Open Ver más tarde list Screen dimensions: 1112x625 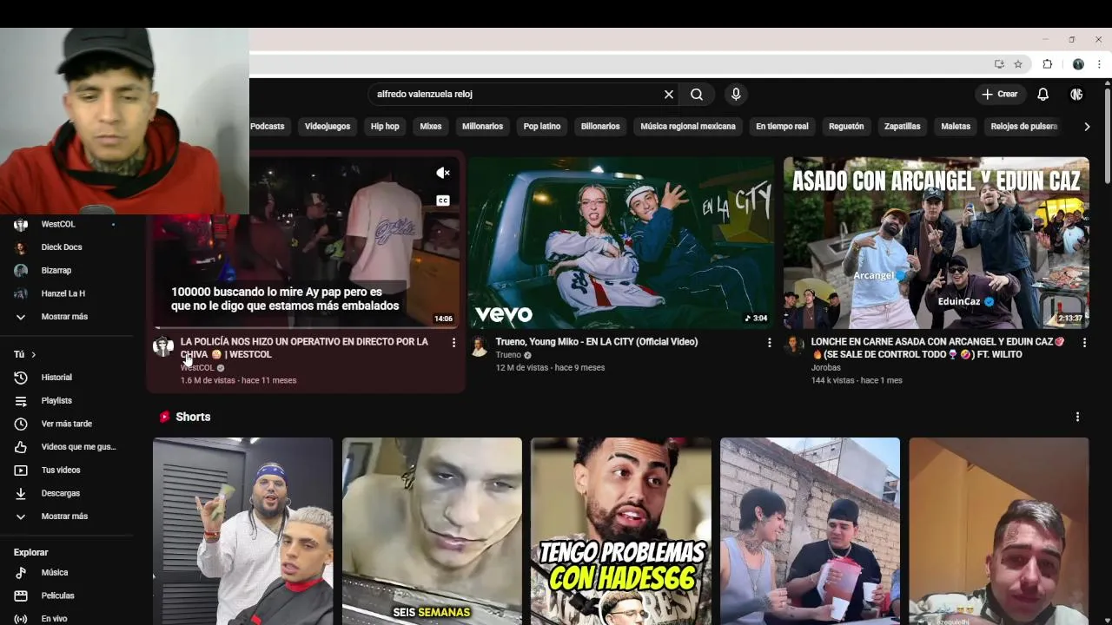click(66, 424)
